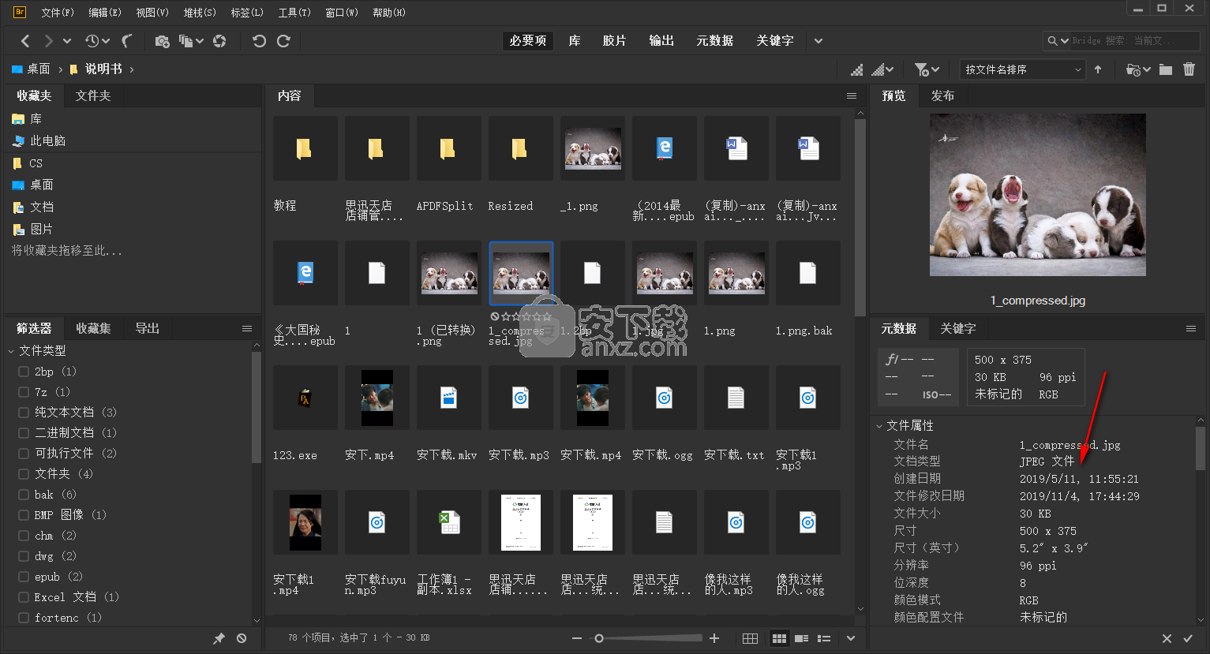The width and height of the screenshot is (1210, 654).
Task: Toggle ascending sort order arrow
Action: pos(1098,69)
